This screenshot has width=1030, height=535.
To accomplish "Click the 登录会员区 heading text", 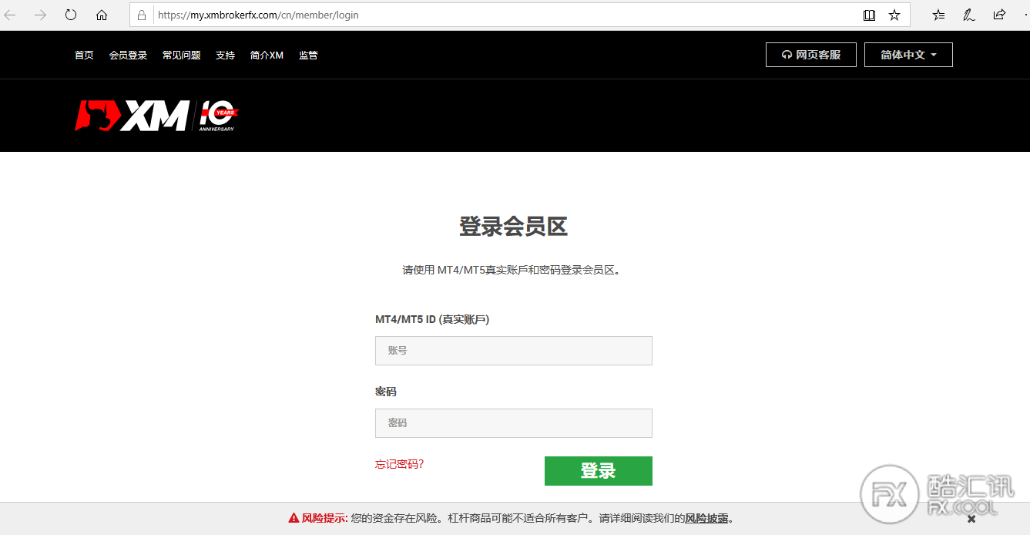I will click(x=514, y=227).
